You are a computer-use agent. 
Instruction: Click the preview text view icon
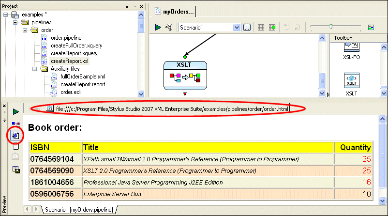pyautogui.click(x=15, y=147)
